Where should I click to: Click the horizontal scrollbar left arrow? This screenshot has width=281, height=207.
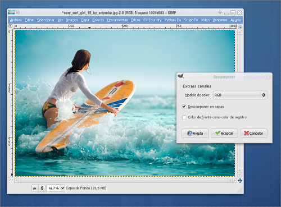[x=16, y=181]
